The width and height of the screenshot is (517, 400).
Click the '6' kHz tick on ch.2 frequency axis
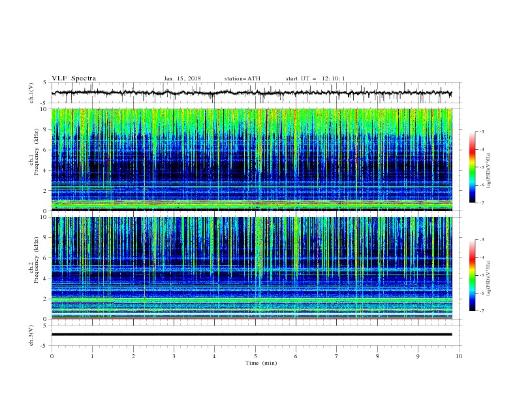coord(46,258)
